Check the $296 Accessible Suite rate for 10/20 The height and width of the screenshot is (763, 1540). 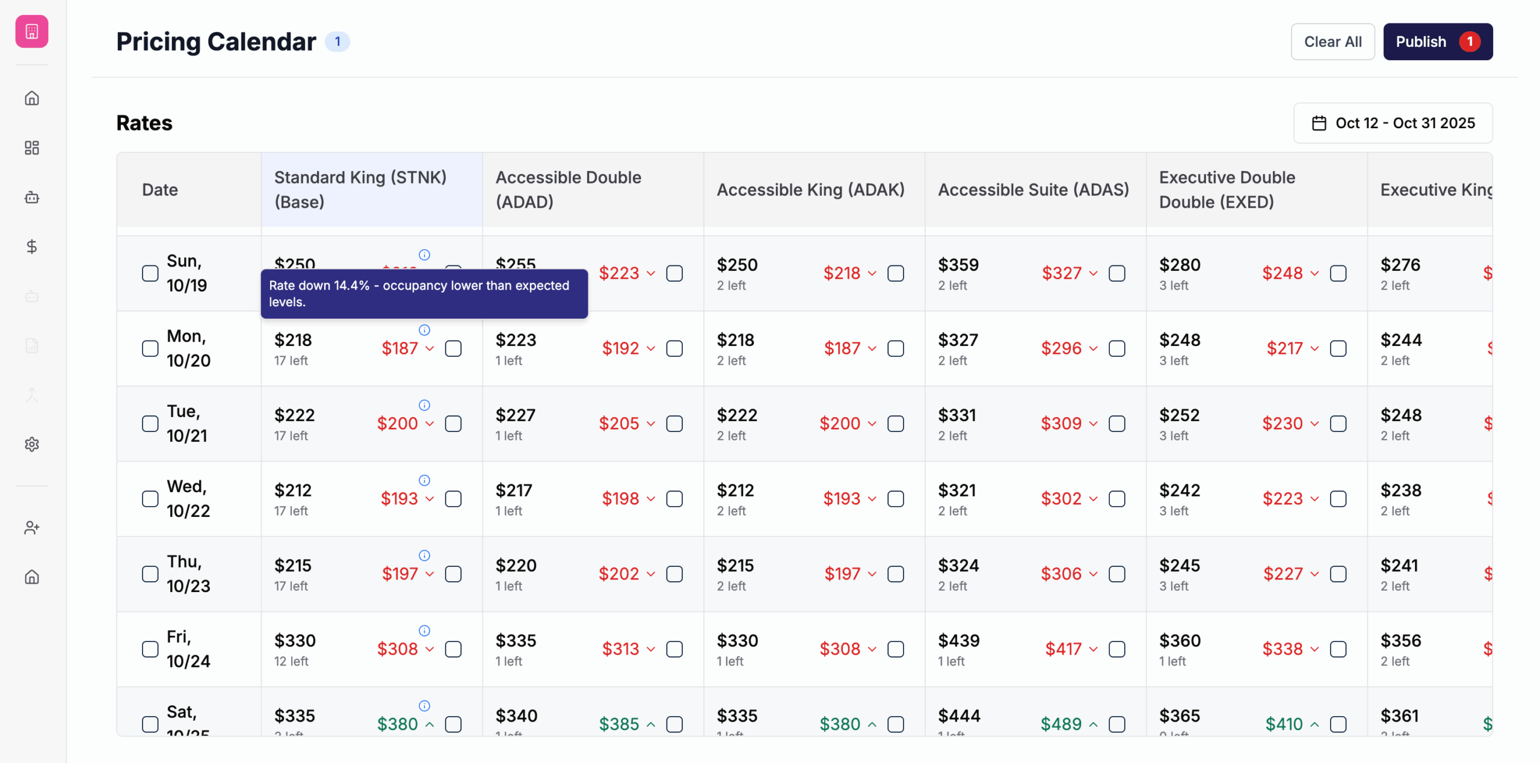(1117, 348)
